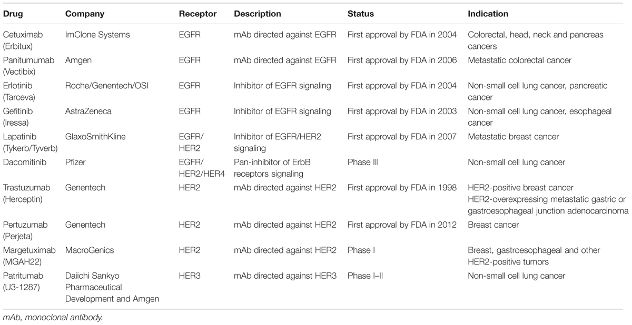Select the mAb monoclonal antibody footnote

pyautogui.click(x=53, y=318)
